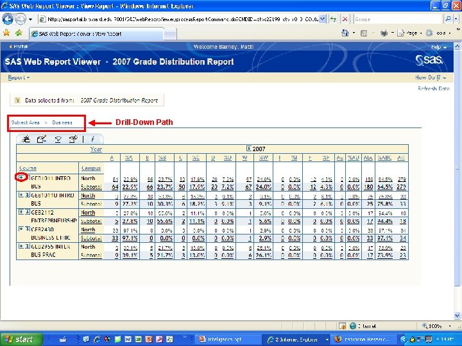Open the How Do I? menu
The image size is (462, 346).
tap(431, 78)
